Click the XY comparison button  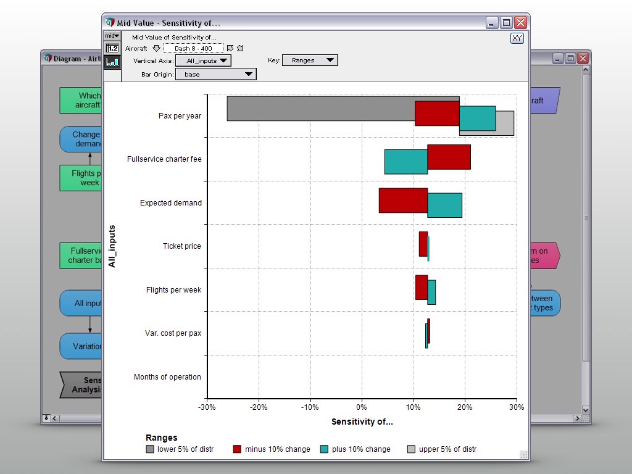pyautogui.click(x=517, y=38)
